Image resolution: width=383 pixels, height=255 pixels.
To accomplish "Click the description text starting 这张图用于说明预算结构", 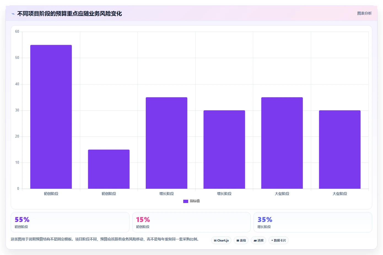I will coord(105,239).
